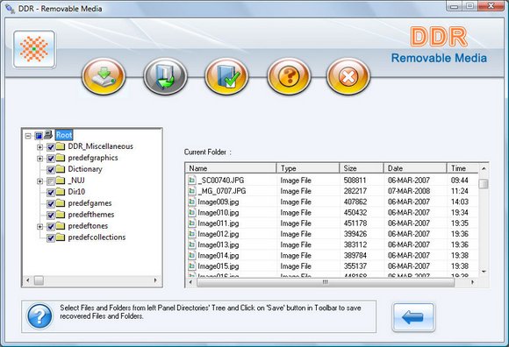The image size is (509, 347).
Task: Open the Help question mark toolbar icon
Action: point(289,76)
